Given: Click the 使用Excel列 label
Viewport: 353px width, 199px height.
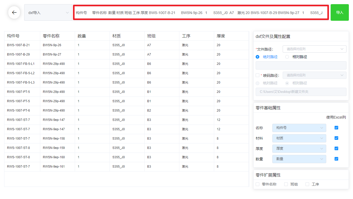Looking at the screenshot, I should point(336,117).
